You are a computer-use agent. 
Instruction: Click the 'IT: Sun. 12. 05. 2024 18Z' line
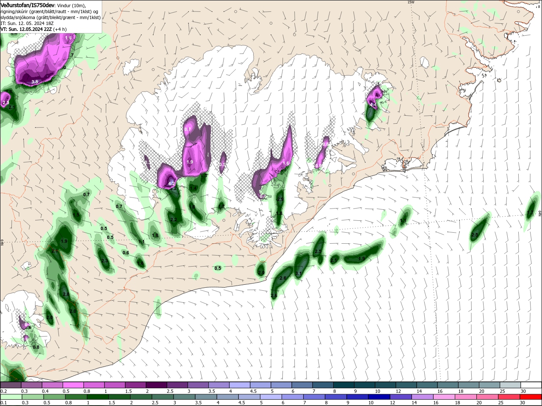click(26, 23)
